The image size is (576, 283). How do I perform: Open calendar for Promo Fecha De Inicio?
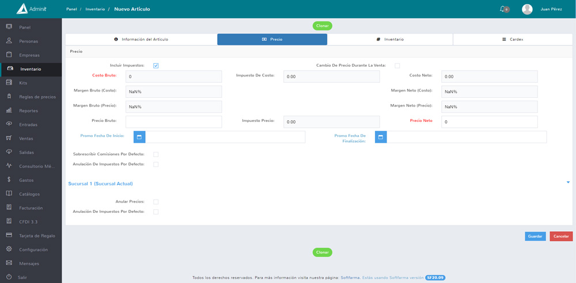coord(139,137)
